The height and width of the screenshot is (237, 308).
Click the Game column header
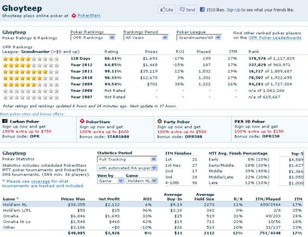(9, 199)
